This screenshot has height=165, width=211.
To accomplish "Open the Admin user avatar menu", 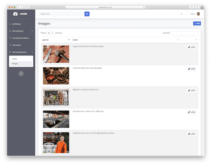I will point(198,14).
